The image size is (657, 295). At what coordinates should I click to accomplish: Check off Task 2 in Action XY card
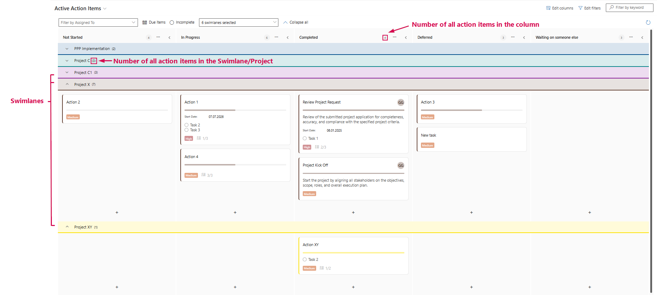click(305, 259)
